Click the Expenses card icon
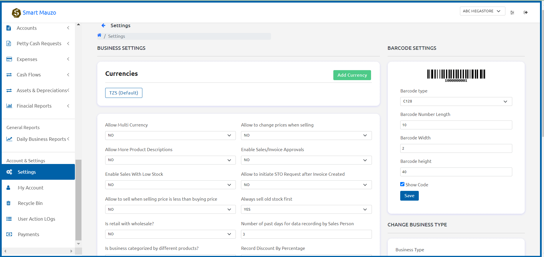The height and width of the screenshot is (257, 544). tap(9, 59)
